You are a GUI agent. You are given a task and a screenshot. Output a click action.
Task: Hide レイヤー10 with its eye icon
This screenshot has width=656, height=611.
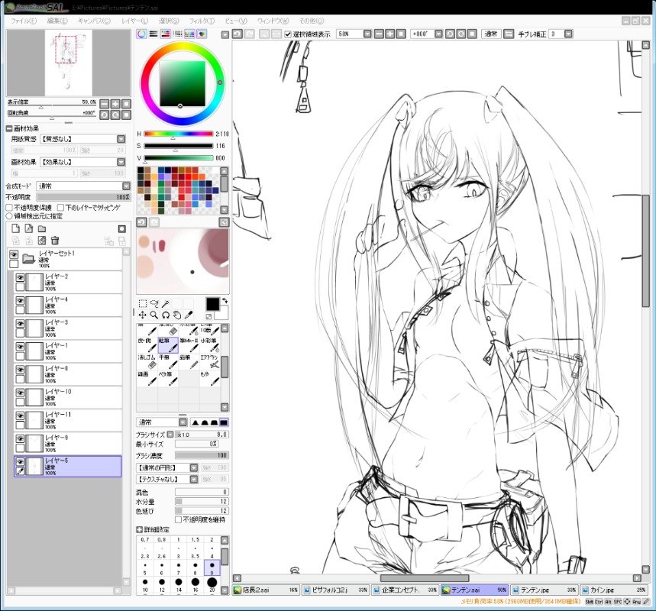coord(20,393)
